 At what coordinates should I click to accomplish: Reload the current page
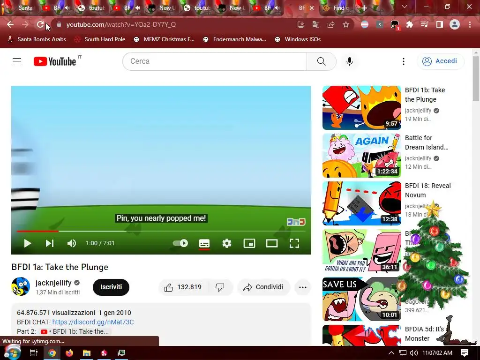click(x=40, y=24)
